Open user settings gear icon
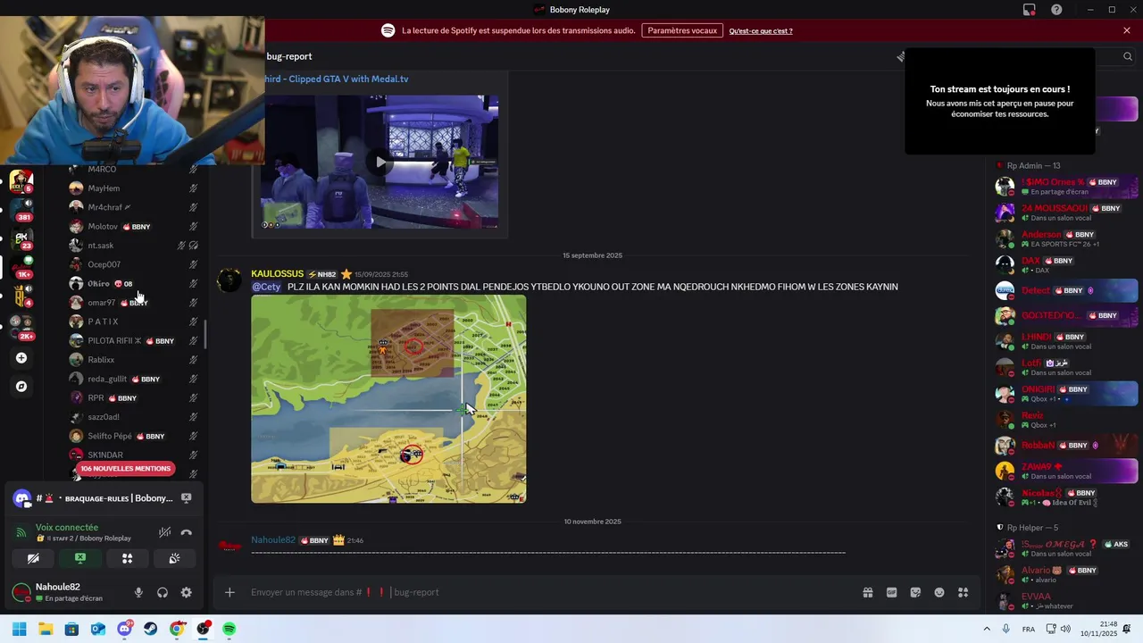The width and height of the screenshot is (1143, 643). pos(186,592)
